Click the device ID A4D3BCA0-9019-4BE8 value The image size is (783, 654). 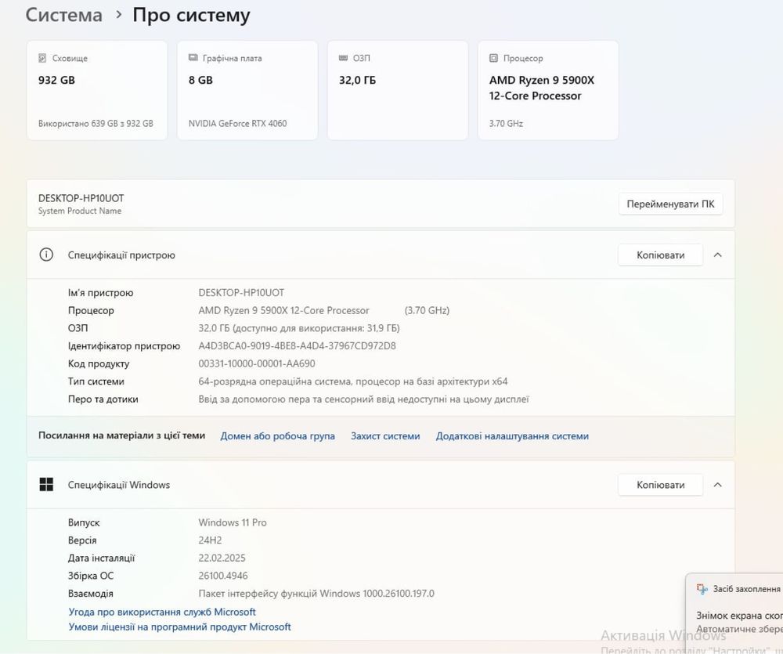297,345
